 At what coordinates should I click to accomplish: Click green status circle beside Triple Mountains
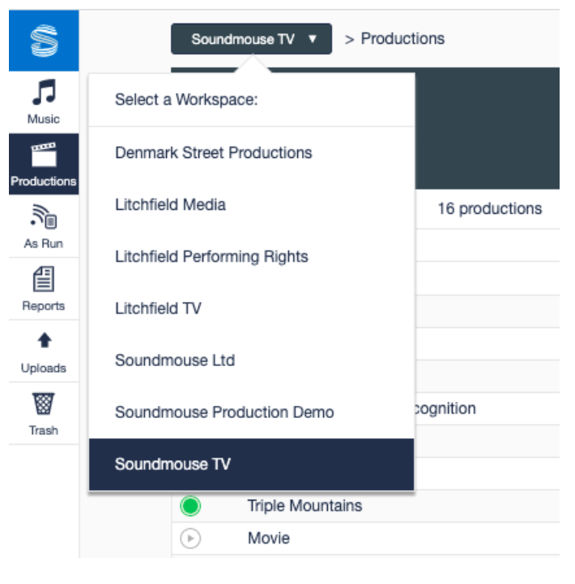coord(190,505)
